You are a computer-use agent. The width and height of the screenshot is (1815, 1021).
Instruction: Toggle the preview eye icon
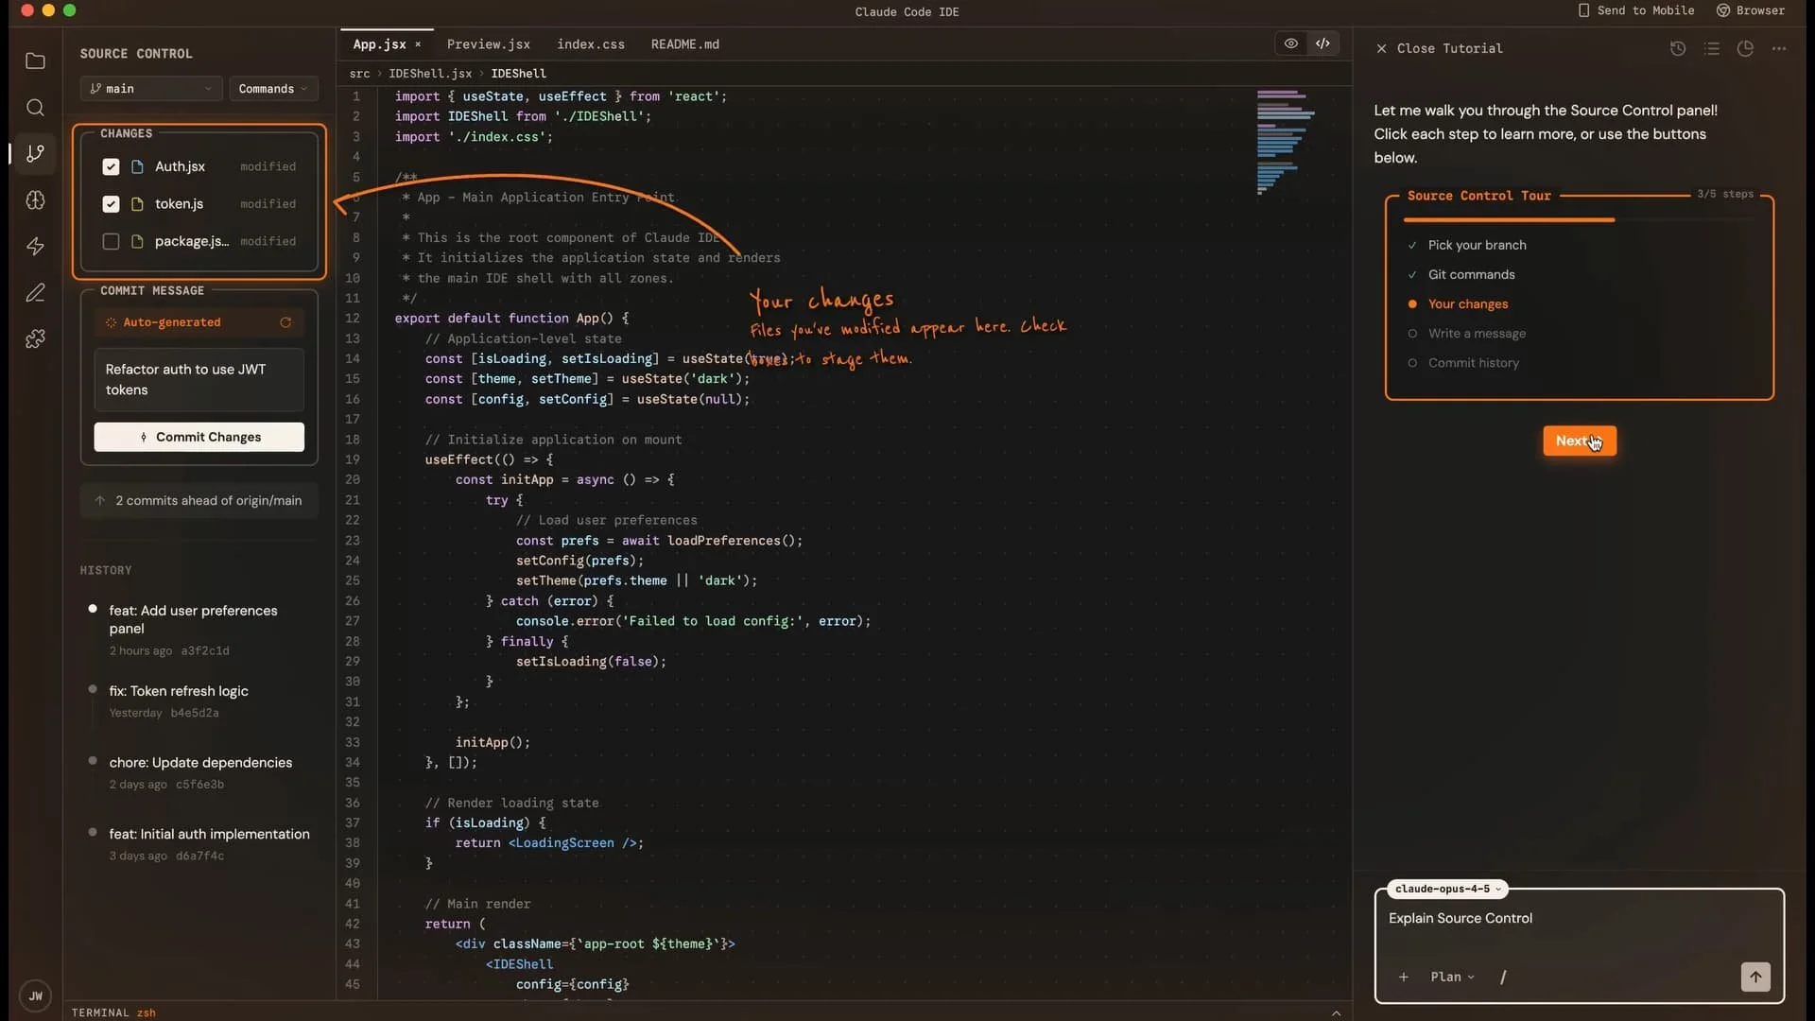(x=1290, y=43)
